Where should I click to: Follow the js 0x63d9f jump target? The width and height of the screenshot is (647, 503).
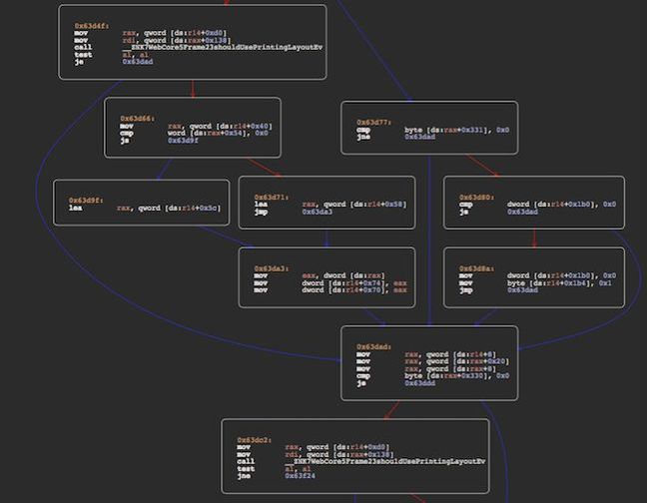183,141
